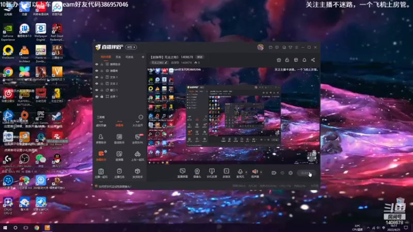Click the room ID 1408678 in title

[187, 57]
